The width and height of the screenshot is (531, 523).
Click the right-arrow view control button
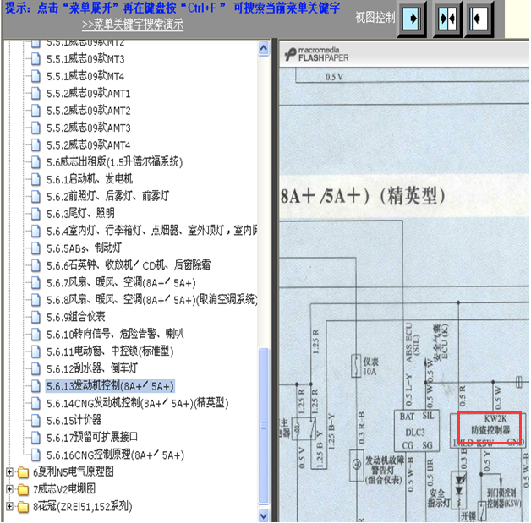point(412,19)
